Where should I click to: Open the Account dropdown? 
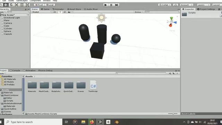coord(187,5)
